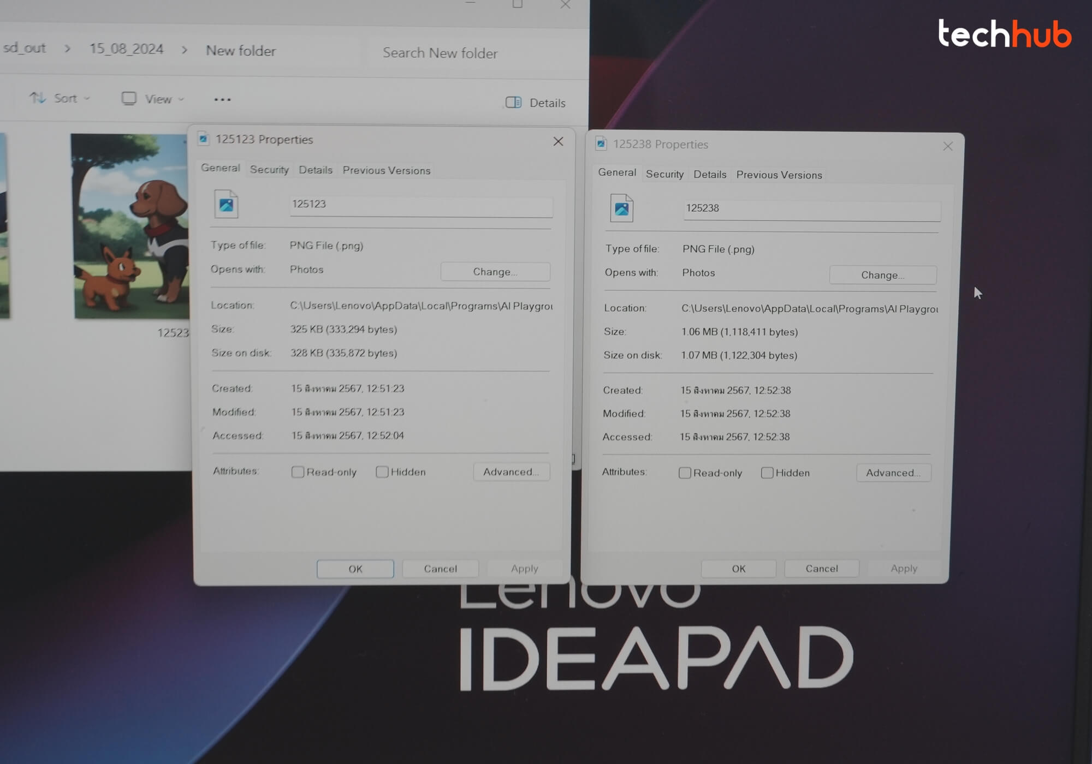Click Location path in 125238 Properties
This screenshot has height=764, width=1092.
(x=810, y=309)
